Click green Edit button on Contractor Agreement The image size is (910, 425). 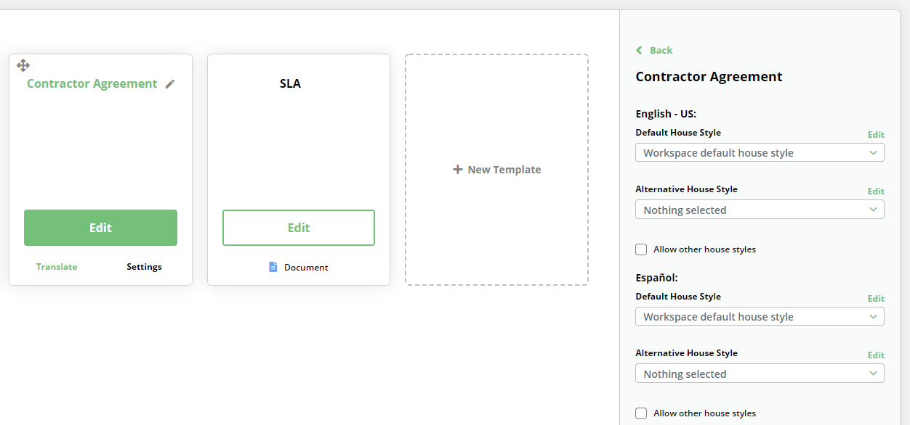(100, 228)
